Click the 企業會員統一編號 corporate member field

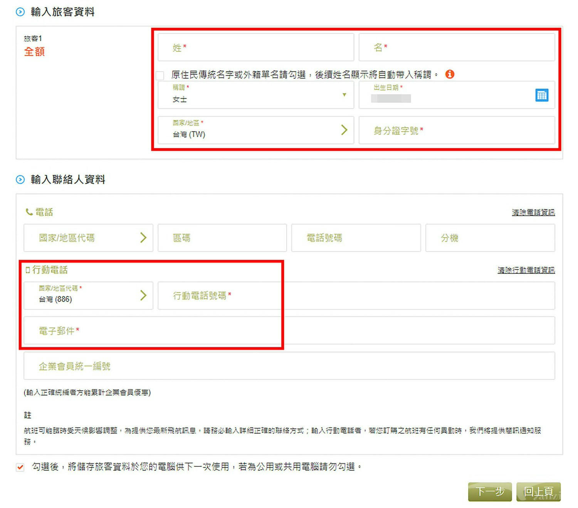(289, 366)
